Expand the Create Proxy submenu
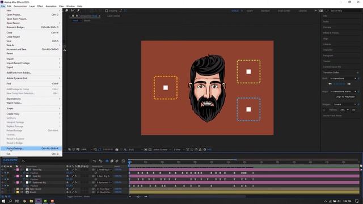363x204 pixels. pyautogui.click(x=31, y=114)
